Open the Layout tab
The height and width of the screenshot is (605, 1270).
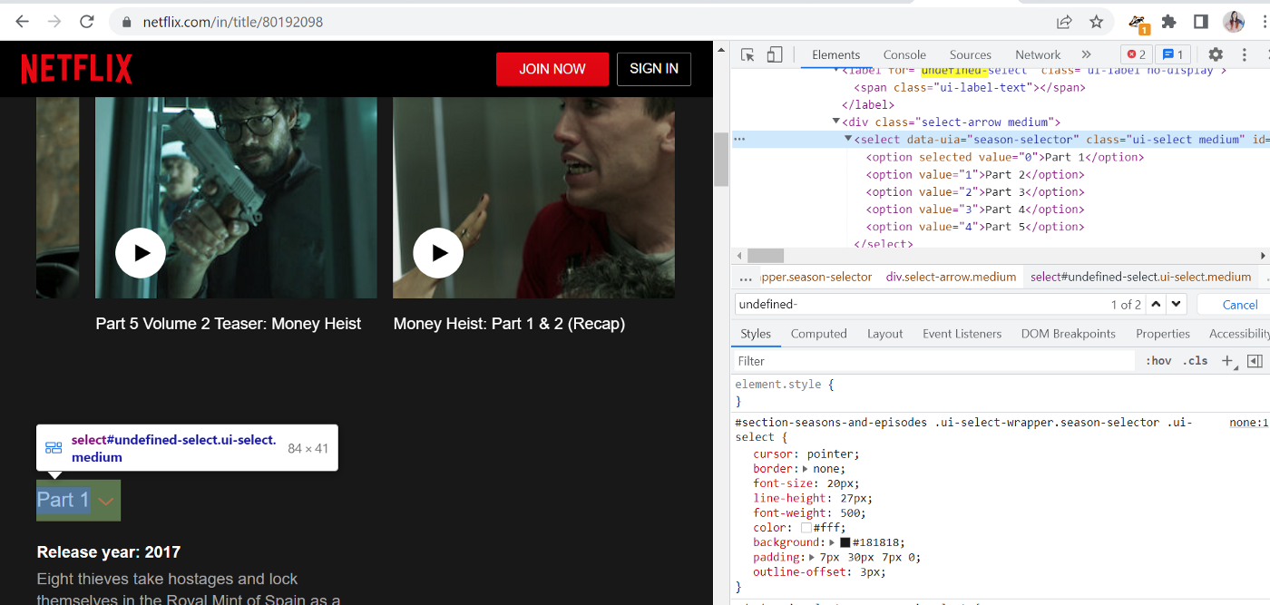(884, 334)
